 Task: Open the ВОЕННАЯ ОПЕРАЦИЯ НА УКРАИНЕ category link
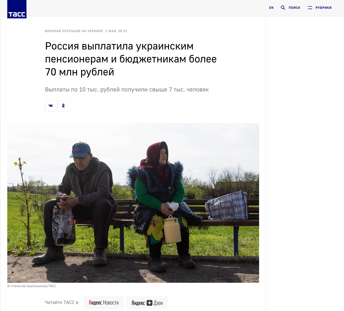click(74, 31)
